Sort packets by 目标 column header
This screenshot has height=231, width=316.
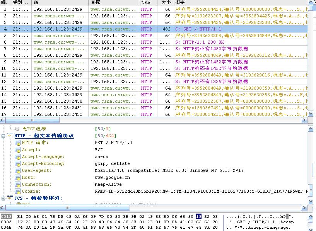point(114,2)
